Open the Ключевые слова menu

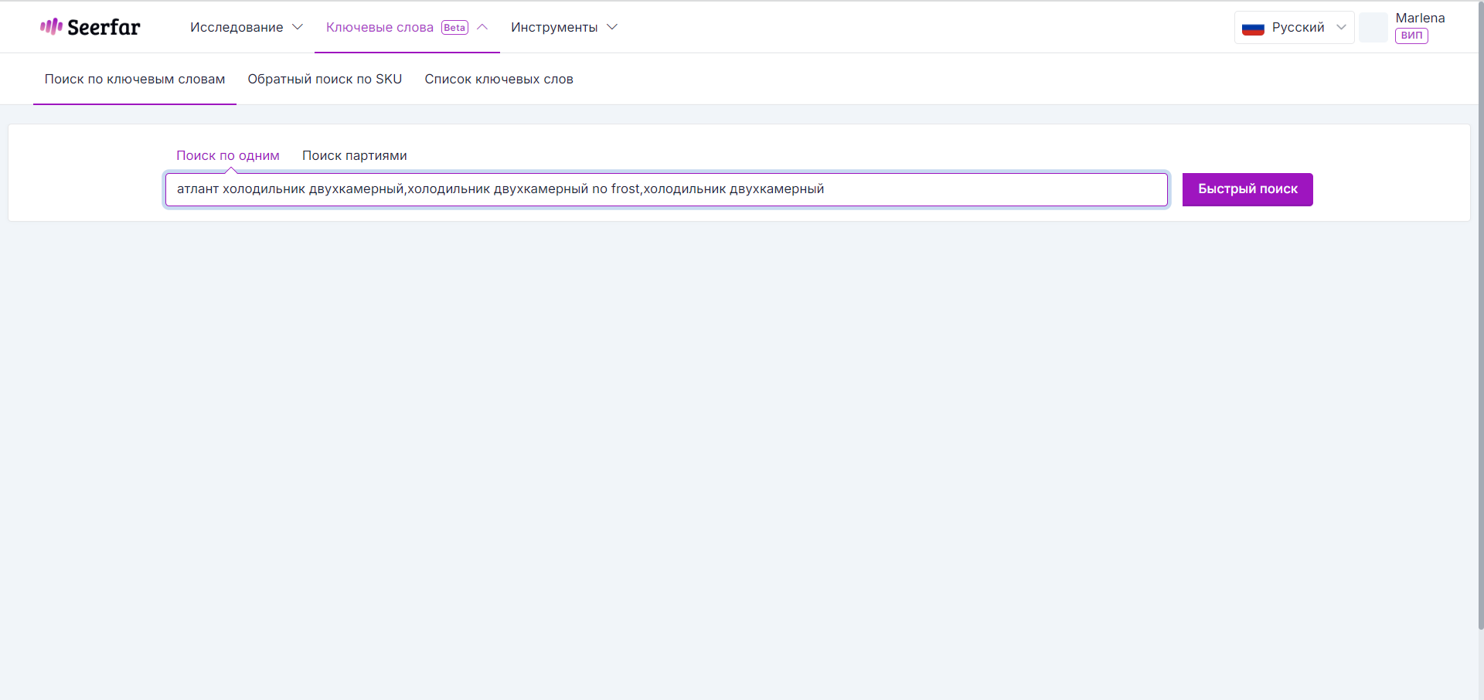pyautogui.click(x=380, y=27)
